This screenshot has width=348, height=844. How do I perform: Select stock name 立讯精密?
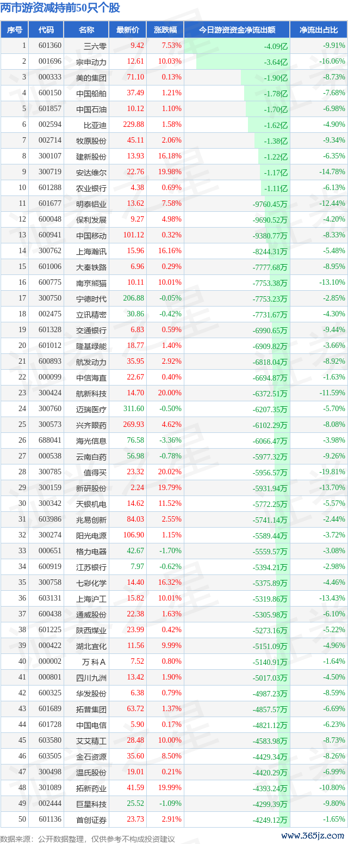[x=91, y=314]
